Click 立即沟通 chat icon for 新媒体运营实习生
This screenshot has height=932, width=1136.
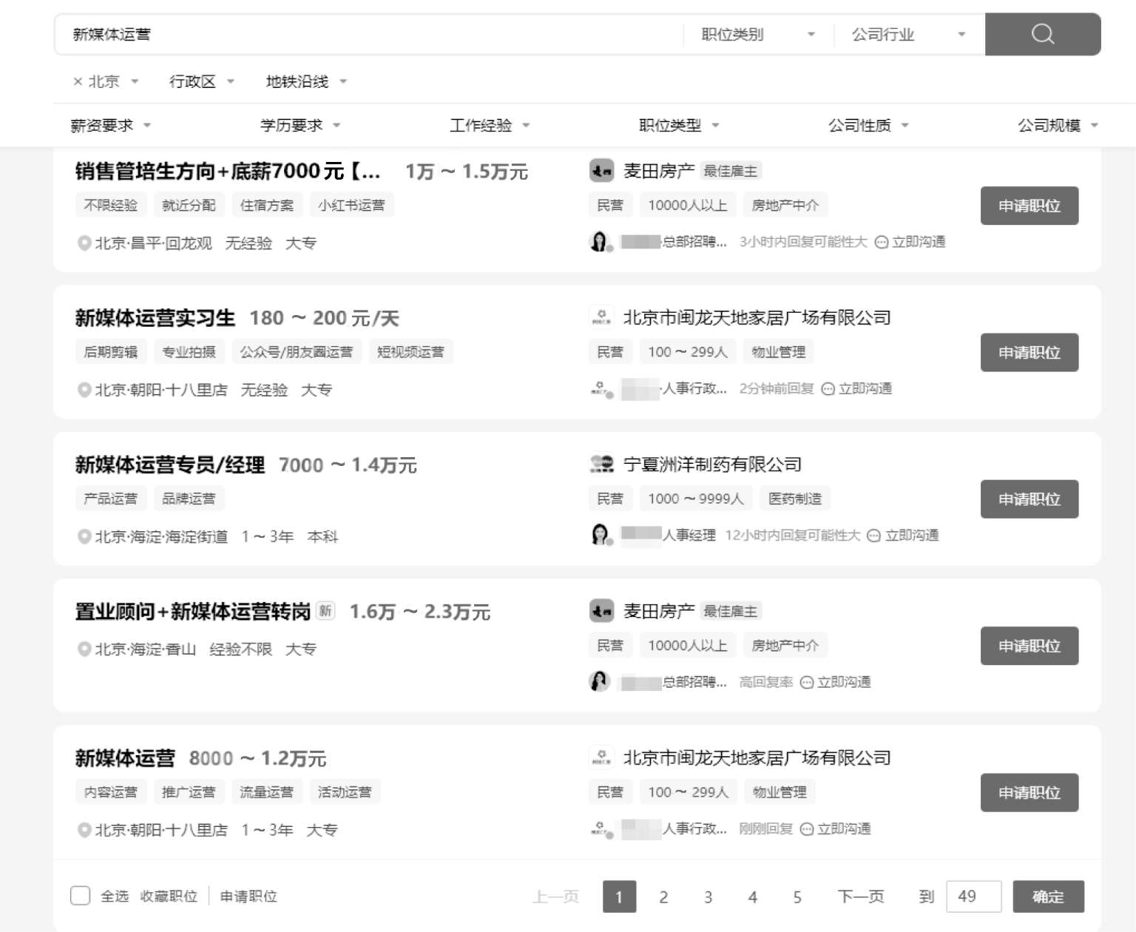828,389
